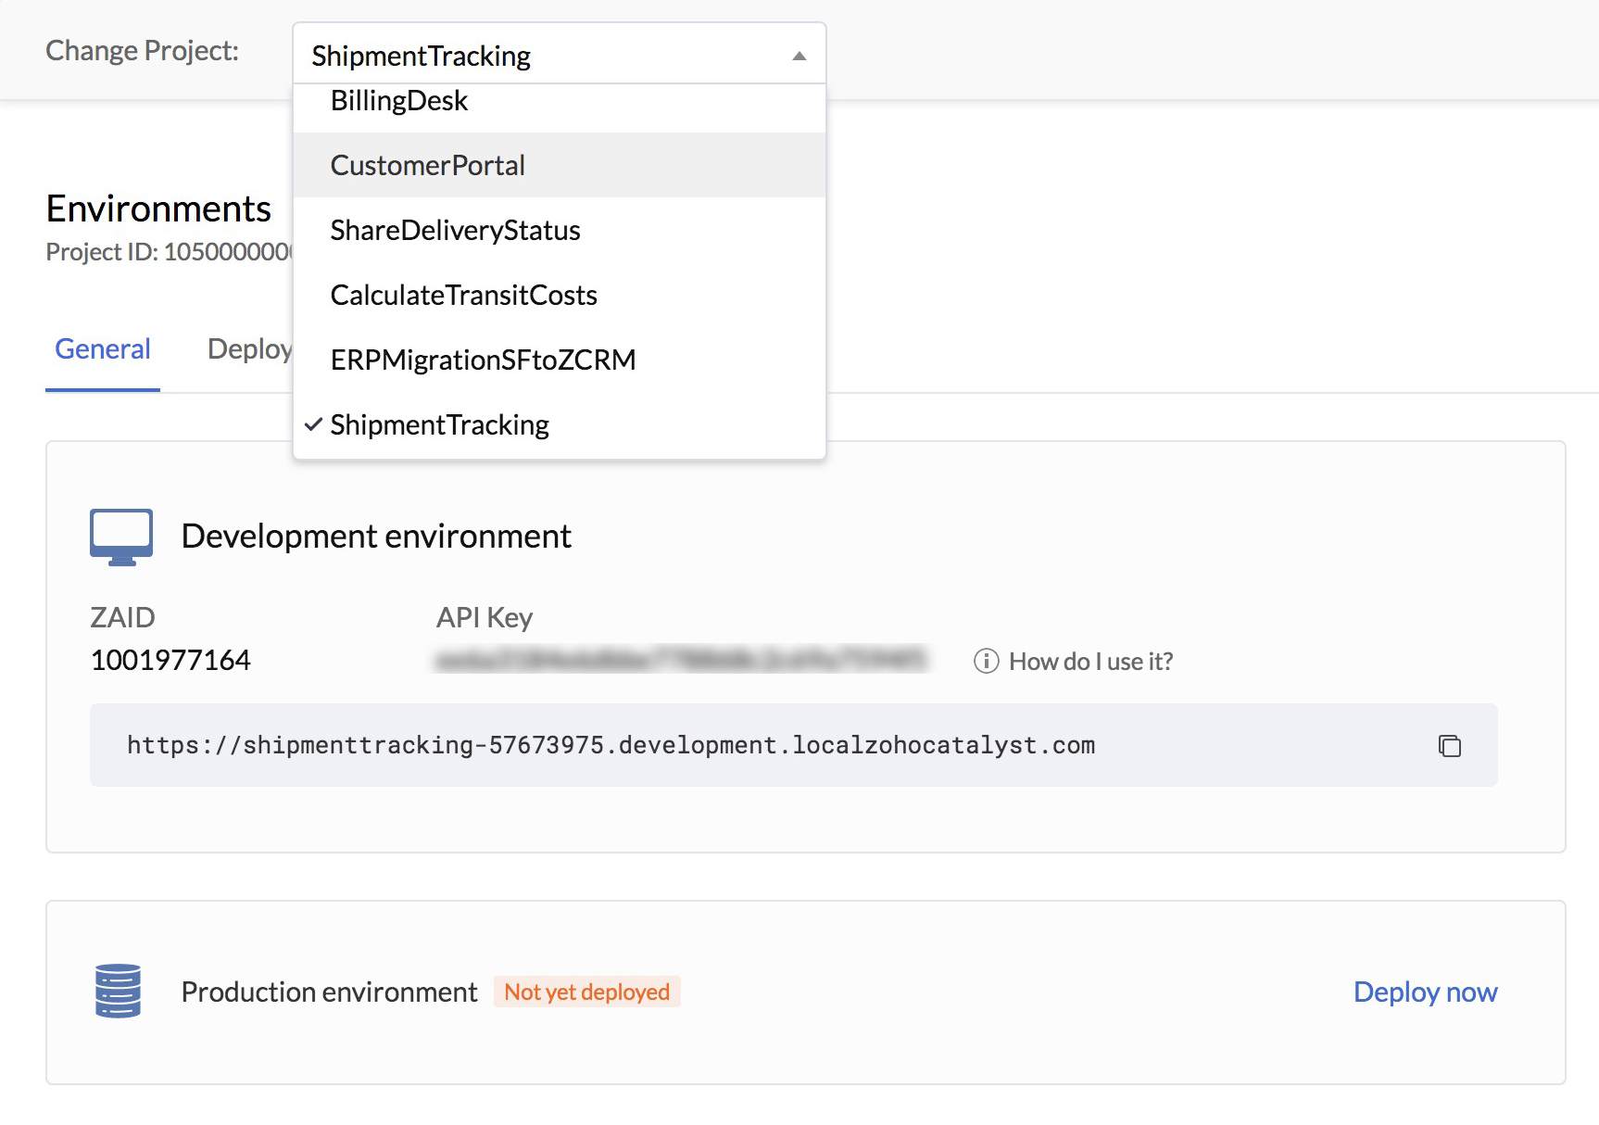Screen dimensions: 1599x1125
Task: Click the Development environment monitor icon
Action: 120,536
